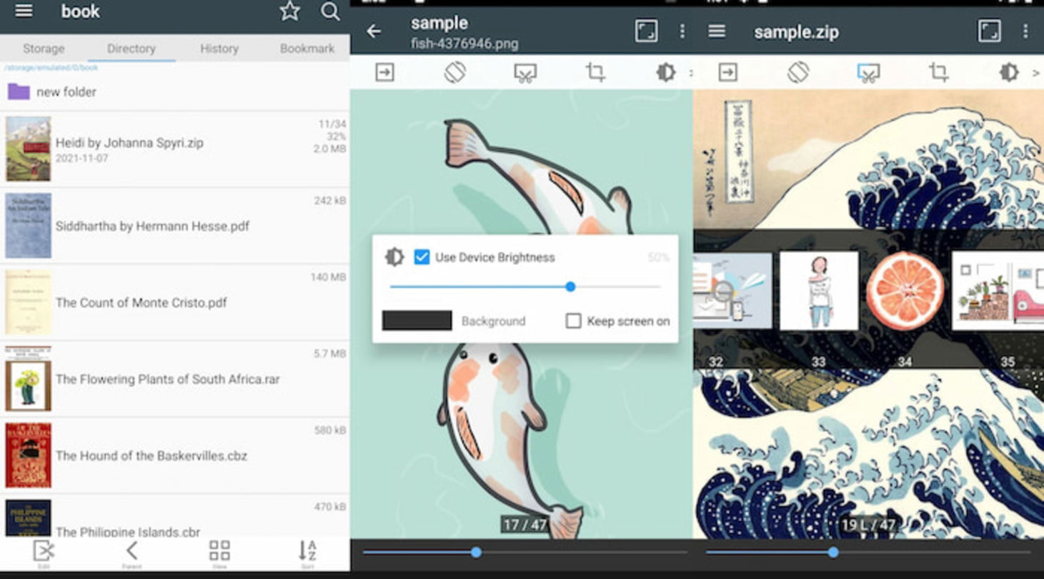Tap page direction icon in sample viewer
This screenshot has width=1044, height=579.
(384, 72)
